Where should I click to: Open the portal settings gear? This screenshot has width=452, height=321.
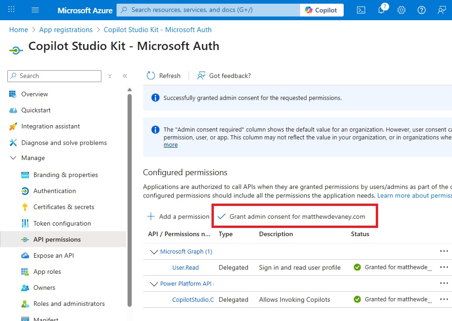tap(402, 10)
